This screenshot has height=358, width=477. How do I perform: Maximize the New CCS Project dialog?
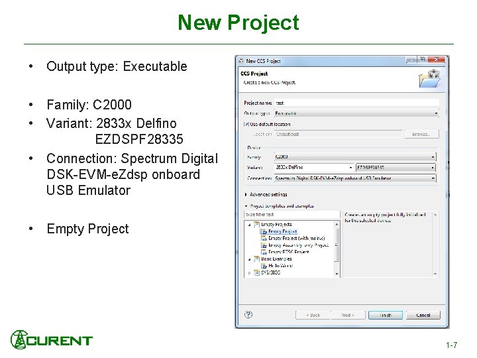click(x=422, y=60)
